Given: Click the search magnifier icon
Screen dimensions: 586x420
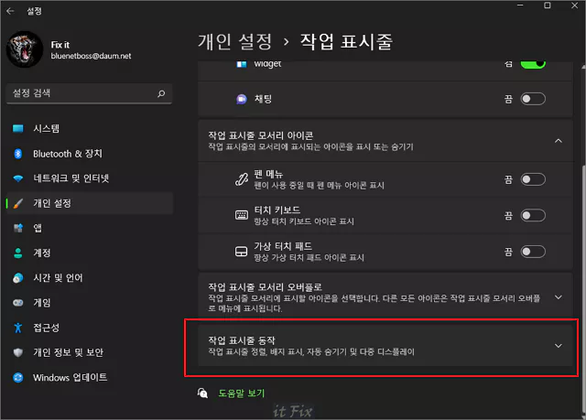Looking at the screenshot, I should pos(161,93).
